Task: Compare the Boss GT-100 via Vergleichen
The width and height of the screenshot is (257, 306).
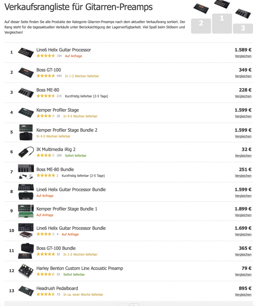Action: click(243, 76)
